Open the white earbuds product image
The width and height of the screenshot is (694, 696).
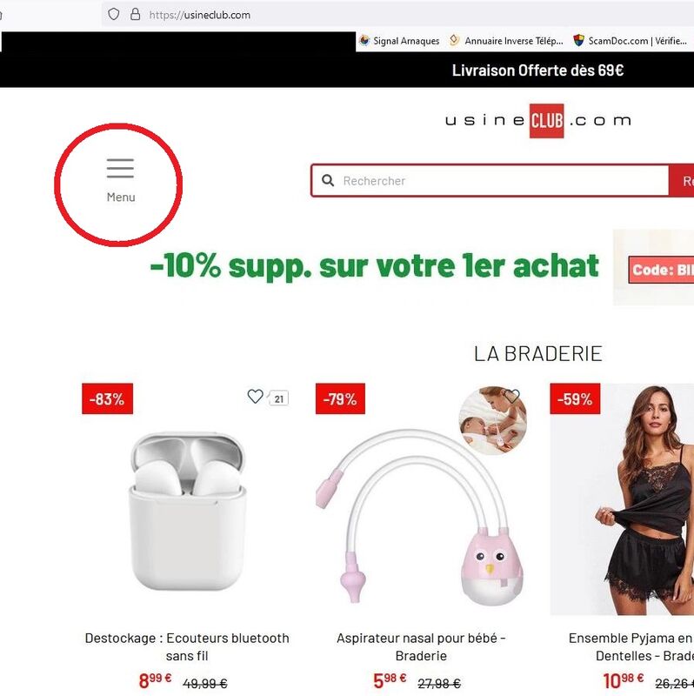point(187,512)
